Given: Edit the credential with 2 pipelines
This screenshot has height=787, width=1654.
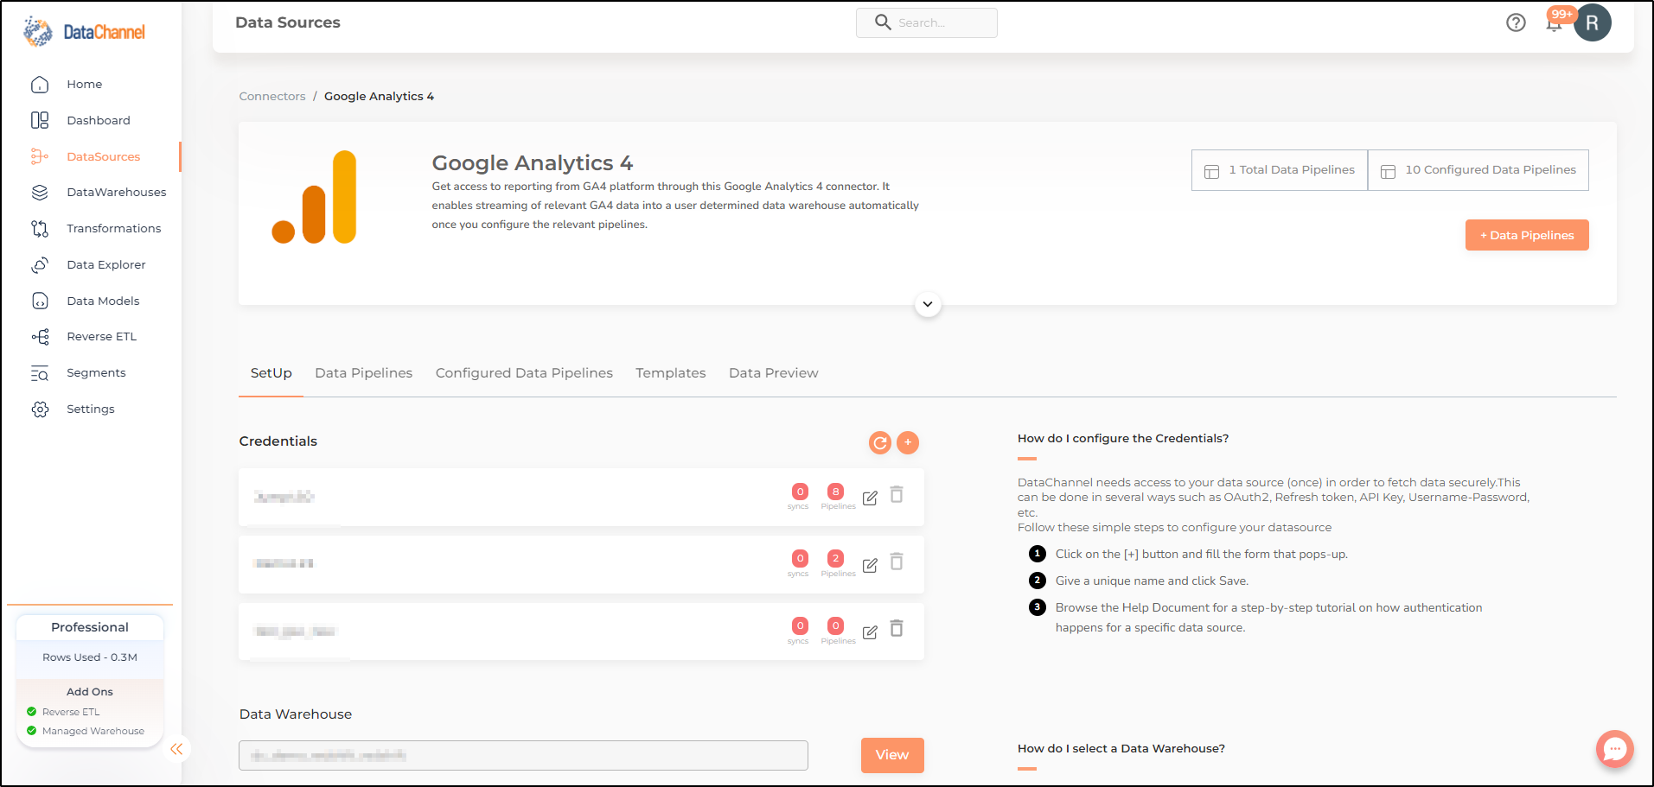Looking at the screenshot, I should point(870,565).
